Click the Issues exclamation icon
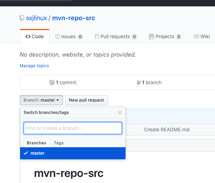Image resolution: width=215 pixels, height=183 pixels. click(x=58, y=36)
